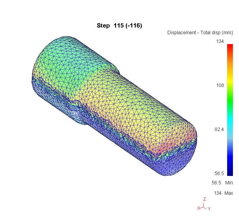
Task: Select the X axis label on triad
Action: (198, 208)
